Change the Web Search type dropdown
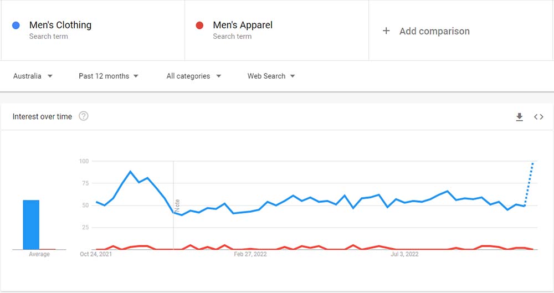554x293 pixels. click(x=271, y=76)
